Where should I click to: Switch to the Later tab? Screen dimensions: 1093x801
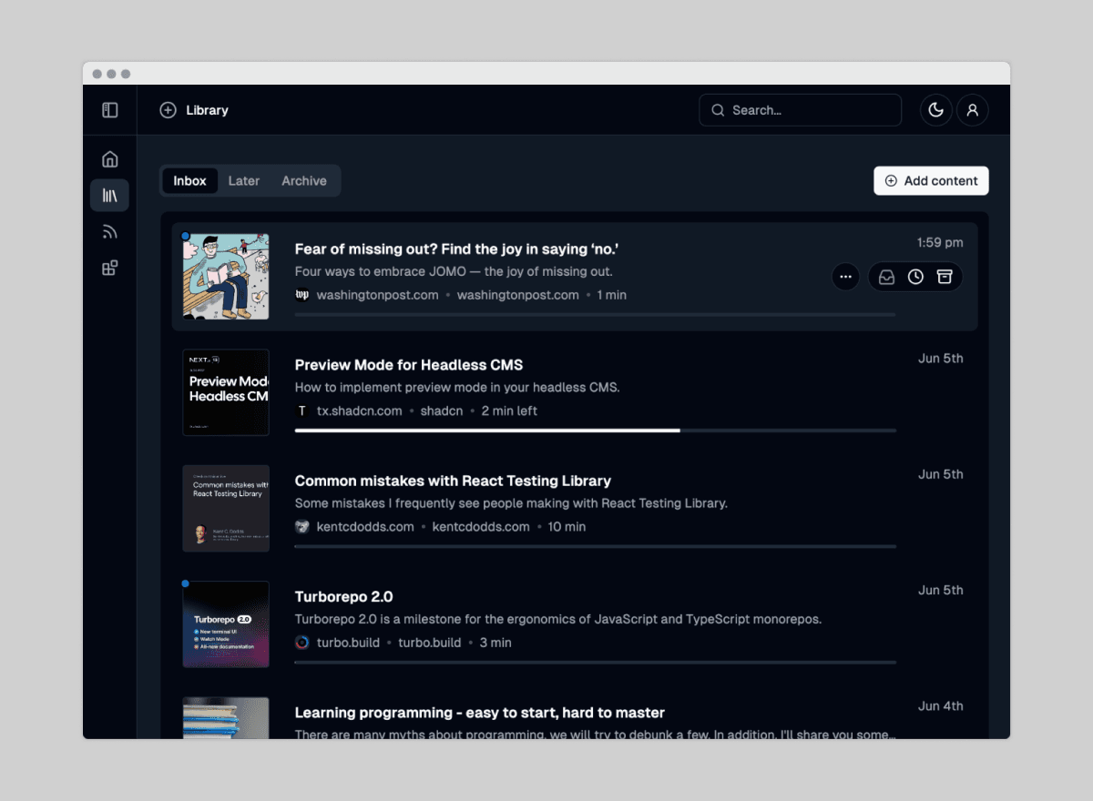pos(244,180)
